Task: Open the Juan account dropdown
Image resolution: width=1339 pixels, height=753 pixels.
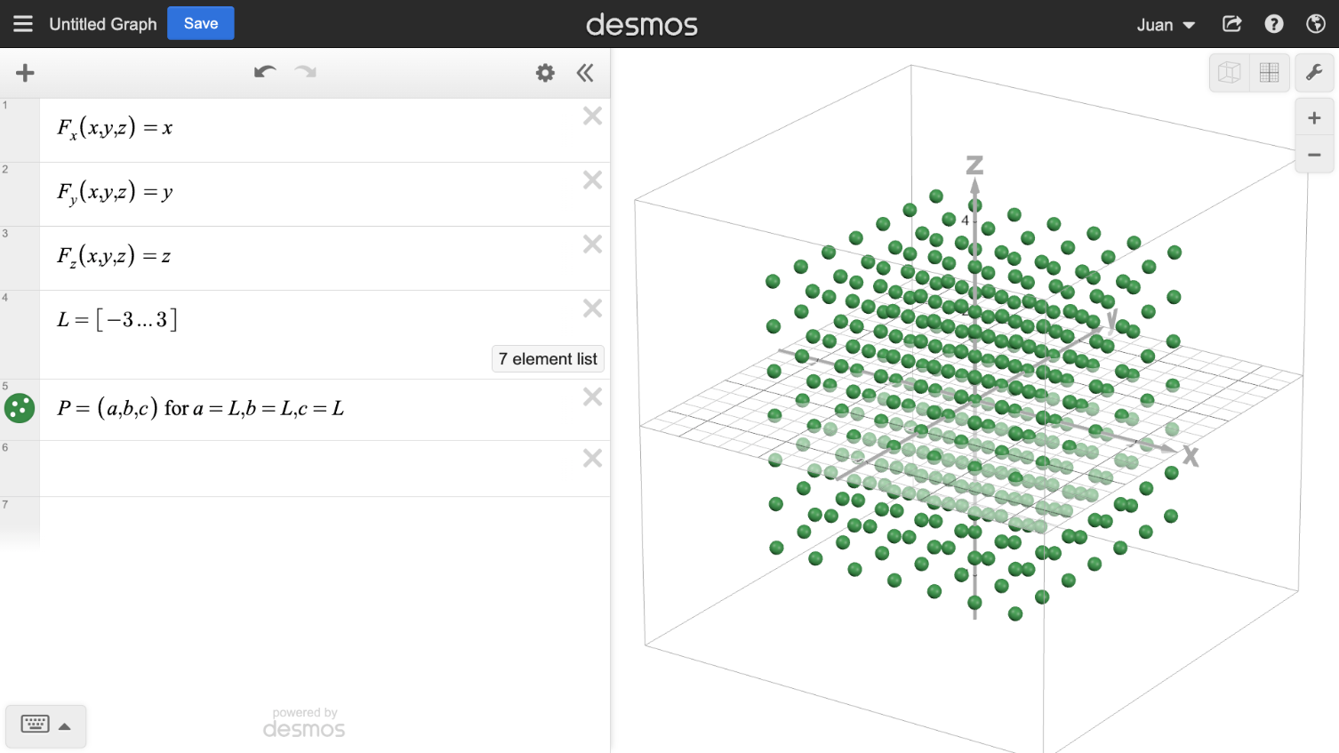Action: click(1166, 25)
